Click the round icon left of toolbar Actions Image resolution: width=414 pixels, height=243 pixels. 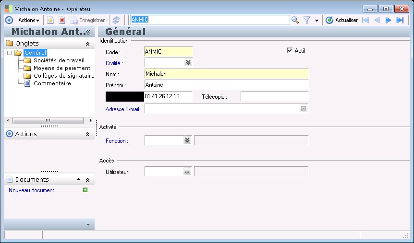[9, 20]
